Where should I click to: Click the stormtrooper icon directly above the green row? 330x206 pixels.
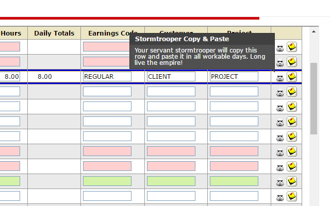[x=280, y=167]
